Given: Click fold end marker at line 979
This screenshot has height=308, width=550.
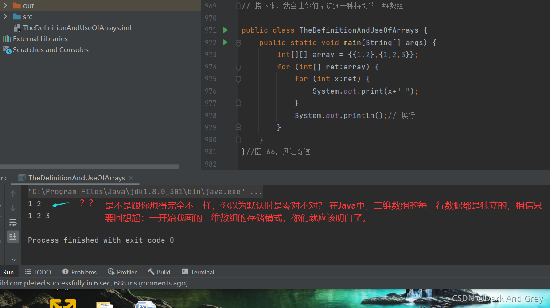Looking at the screenshot, I should pyautogui.click(x=238, y=127).
